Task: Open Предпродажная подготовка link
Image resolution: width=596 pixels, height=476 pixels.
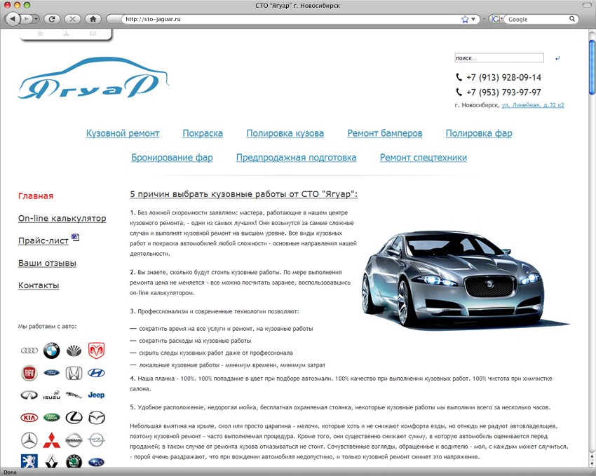Action: click(x=297, y=158)
